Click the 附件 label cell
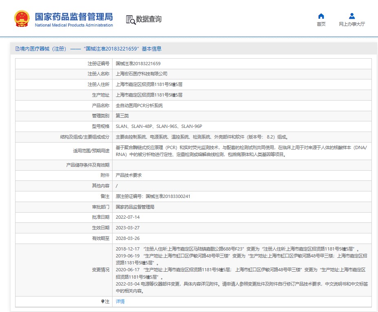This screenshot has width=378, height=312. coord(64,175)
